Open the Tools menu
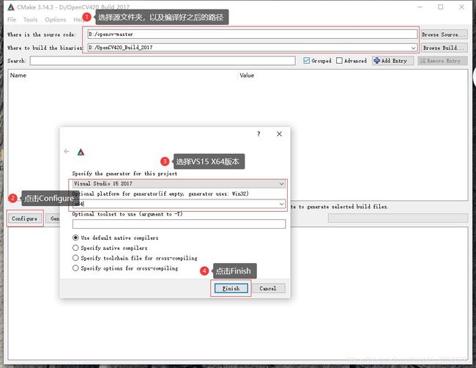 click(x=31, y=20)
